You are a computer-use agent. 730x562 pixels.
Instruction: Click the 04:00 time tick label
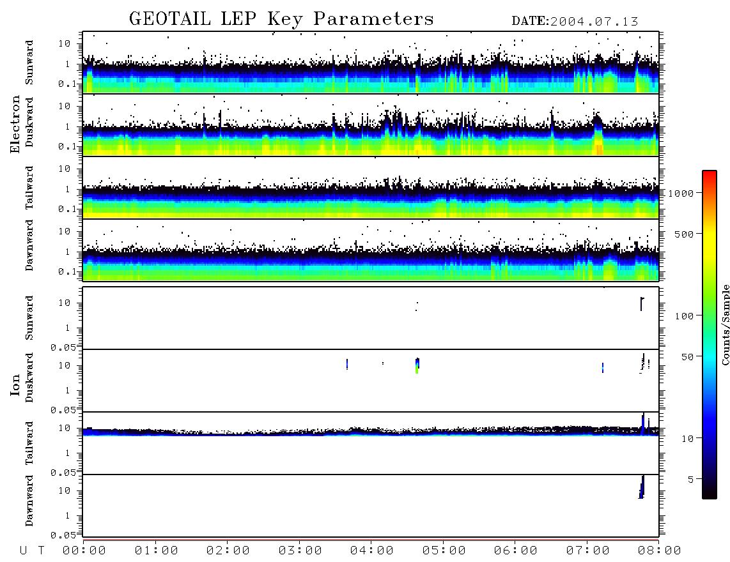click(372, 551)
